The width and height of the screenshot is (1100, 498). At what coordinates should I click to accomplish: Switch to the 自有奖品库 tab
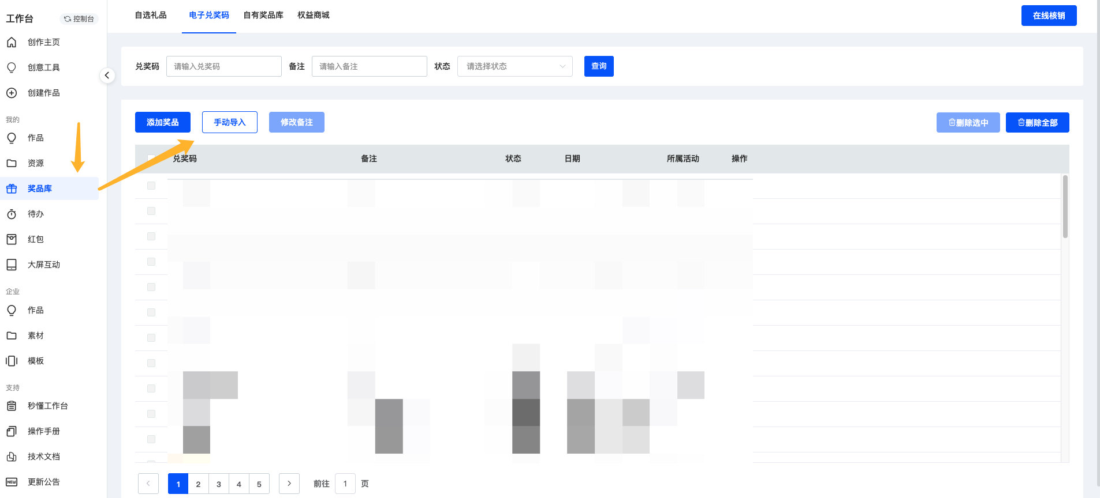263,15
